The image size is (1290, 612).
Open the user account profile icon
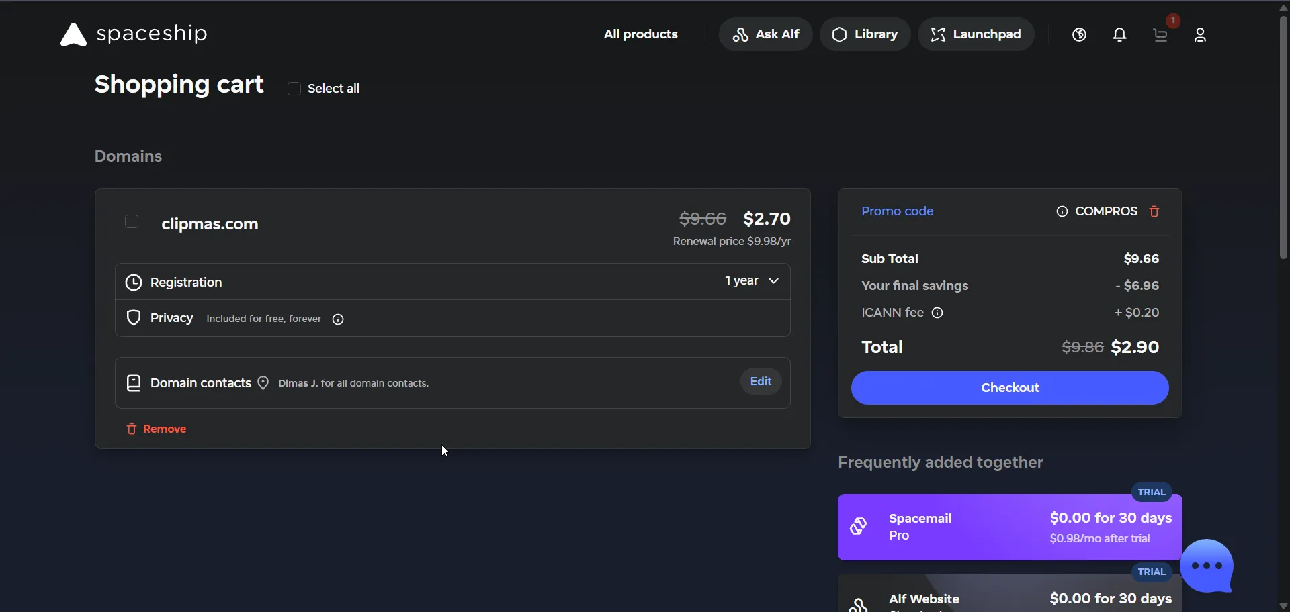coord(1200,35)
